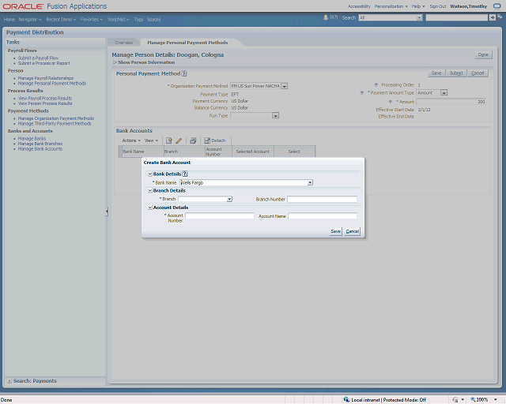
Task: Click the Detach icon in the Bank Accounts toolbar
Action: [x=207, y=140]
